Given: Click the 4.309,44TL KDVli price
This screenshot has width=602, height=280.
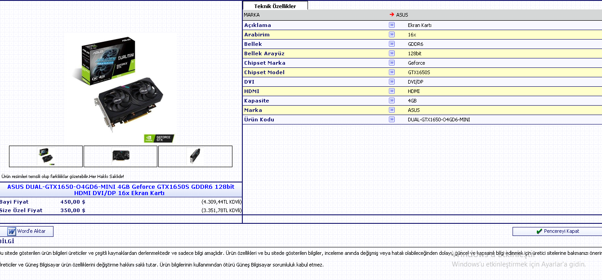Looking at the screenshot, I should (x=221, y=202).
